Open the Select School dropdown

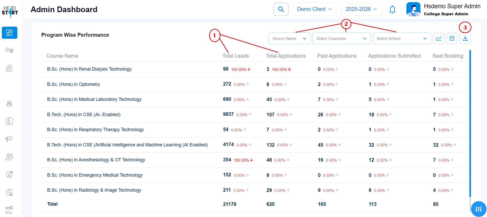click(x=402, y=39)
